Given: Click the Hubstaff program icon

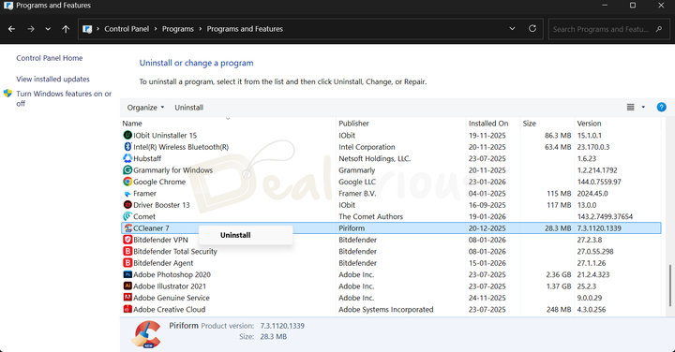Looking at the screenshot, I should pos(127,158).
